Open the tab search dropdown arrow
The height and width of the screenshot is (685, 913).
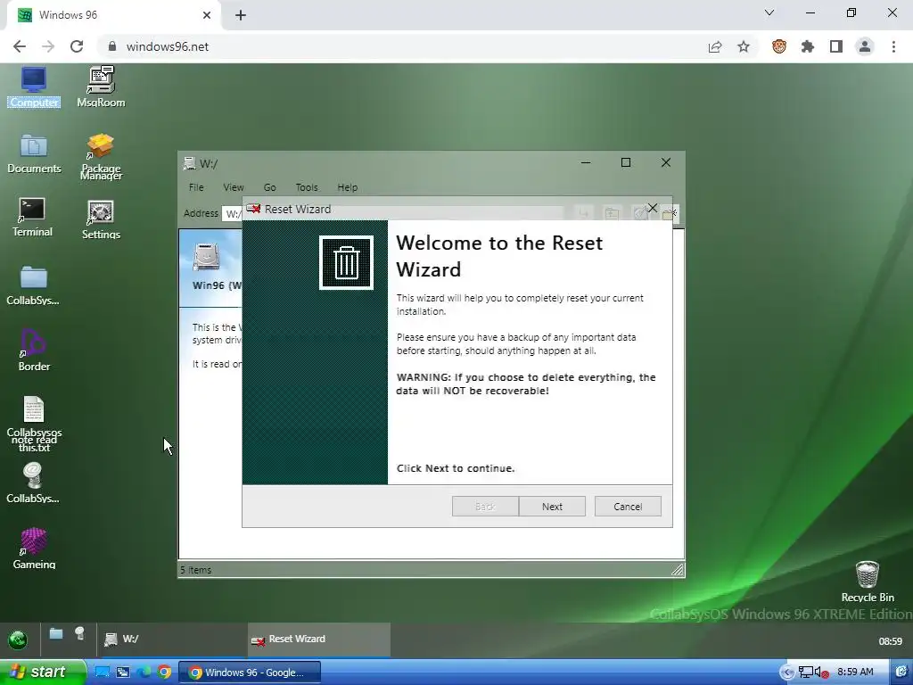769,12
